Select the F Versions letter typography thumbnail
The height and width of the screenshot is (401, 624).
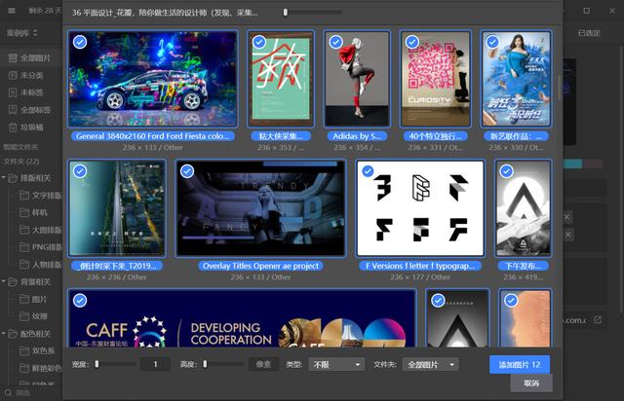(420, 208)
